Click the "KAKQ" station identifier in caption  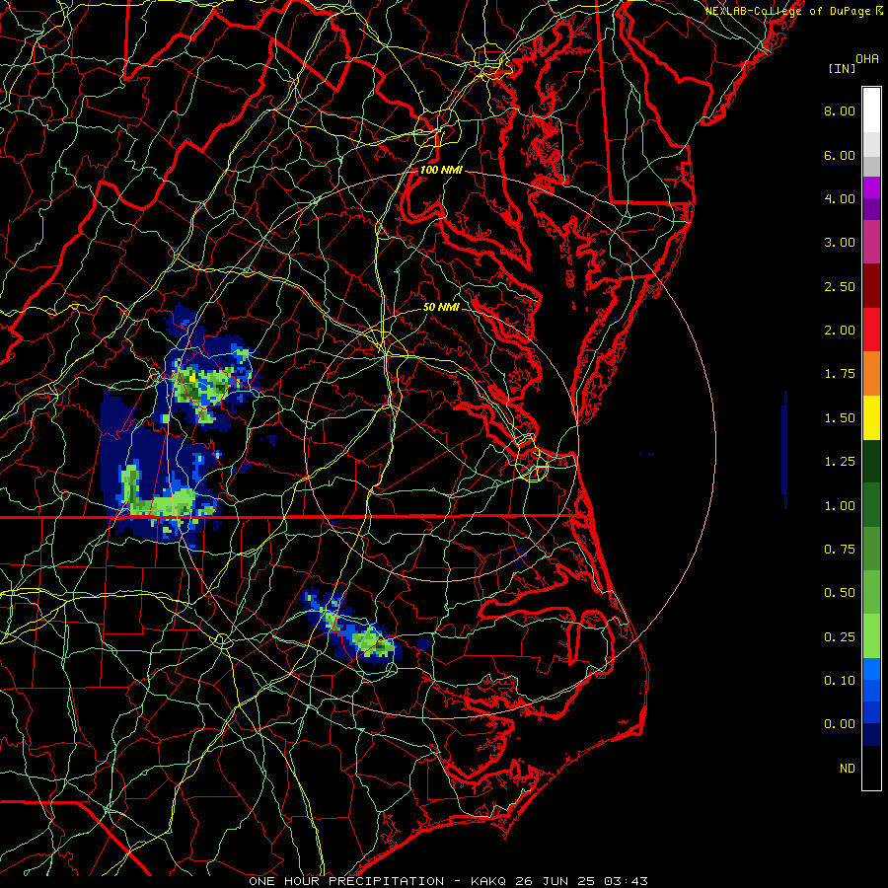tap(490, 881)
